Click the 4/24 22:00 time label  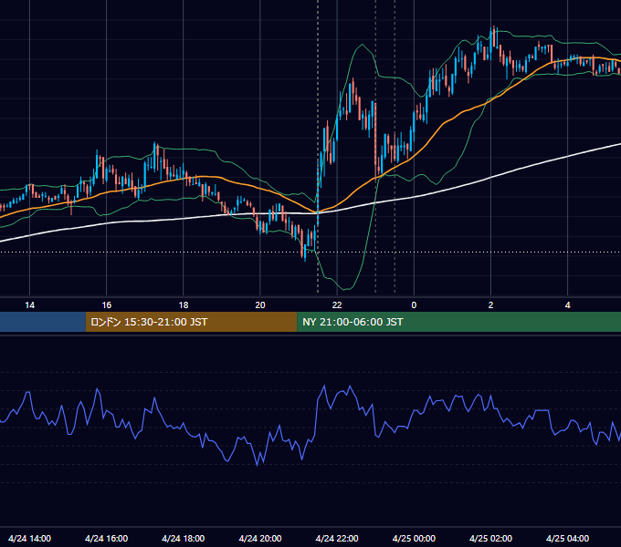click(x=337, y=538)
